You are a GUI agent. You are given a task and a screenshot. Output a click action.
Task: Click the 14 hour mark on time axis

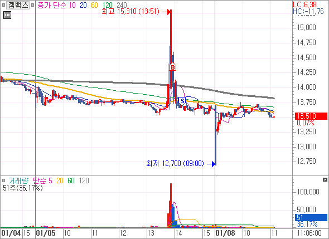pos(178,233)
